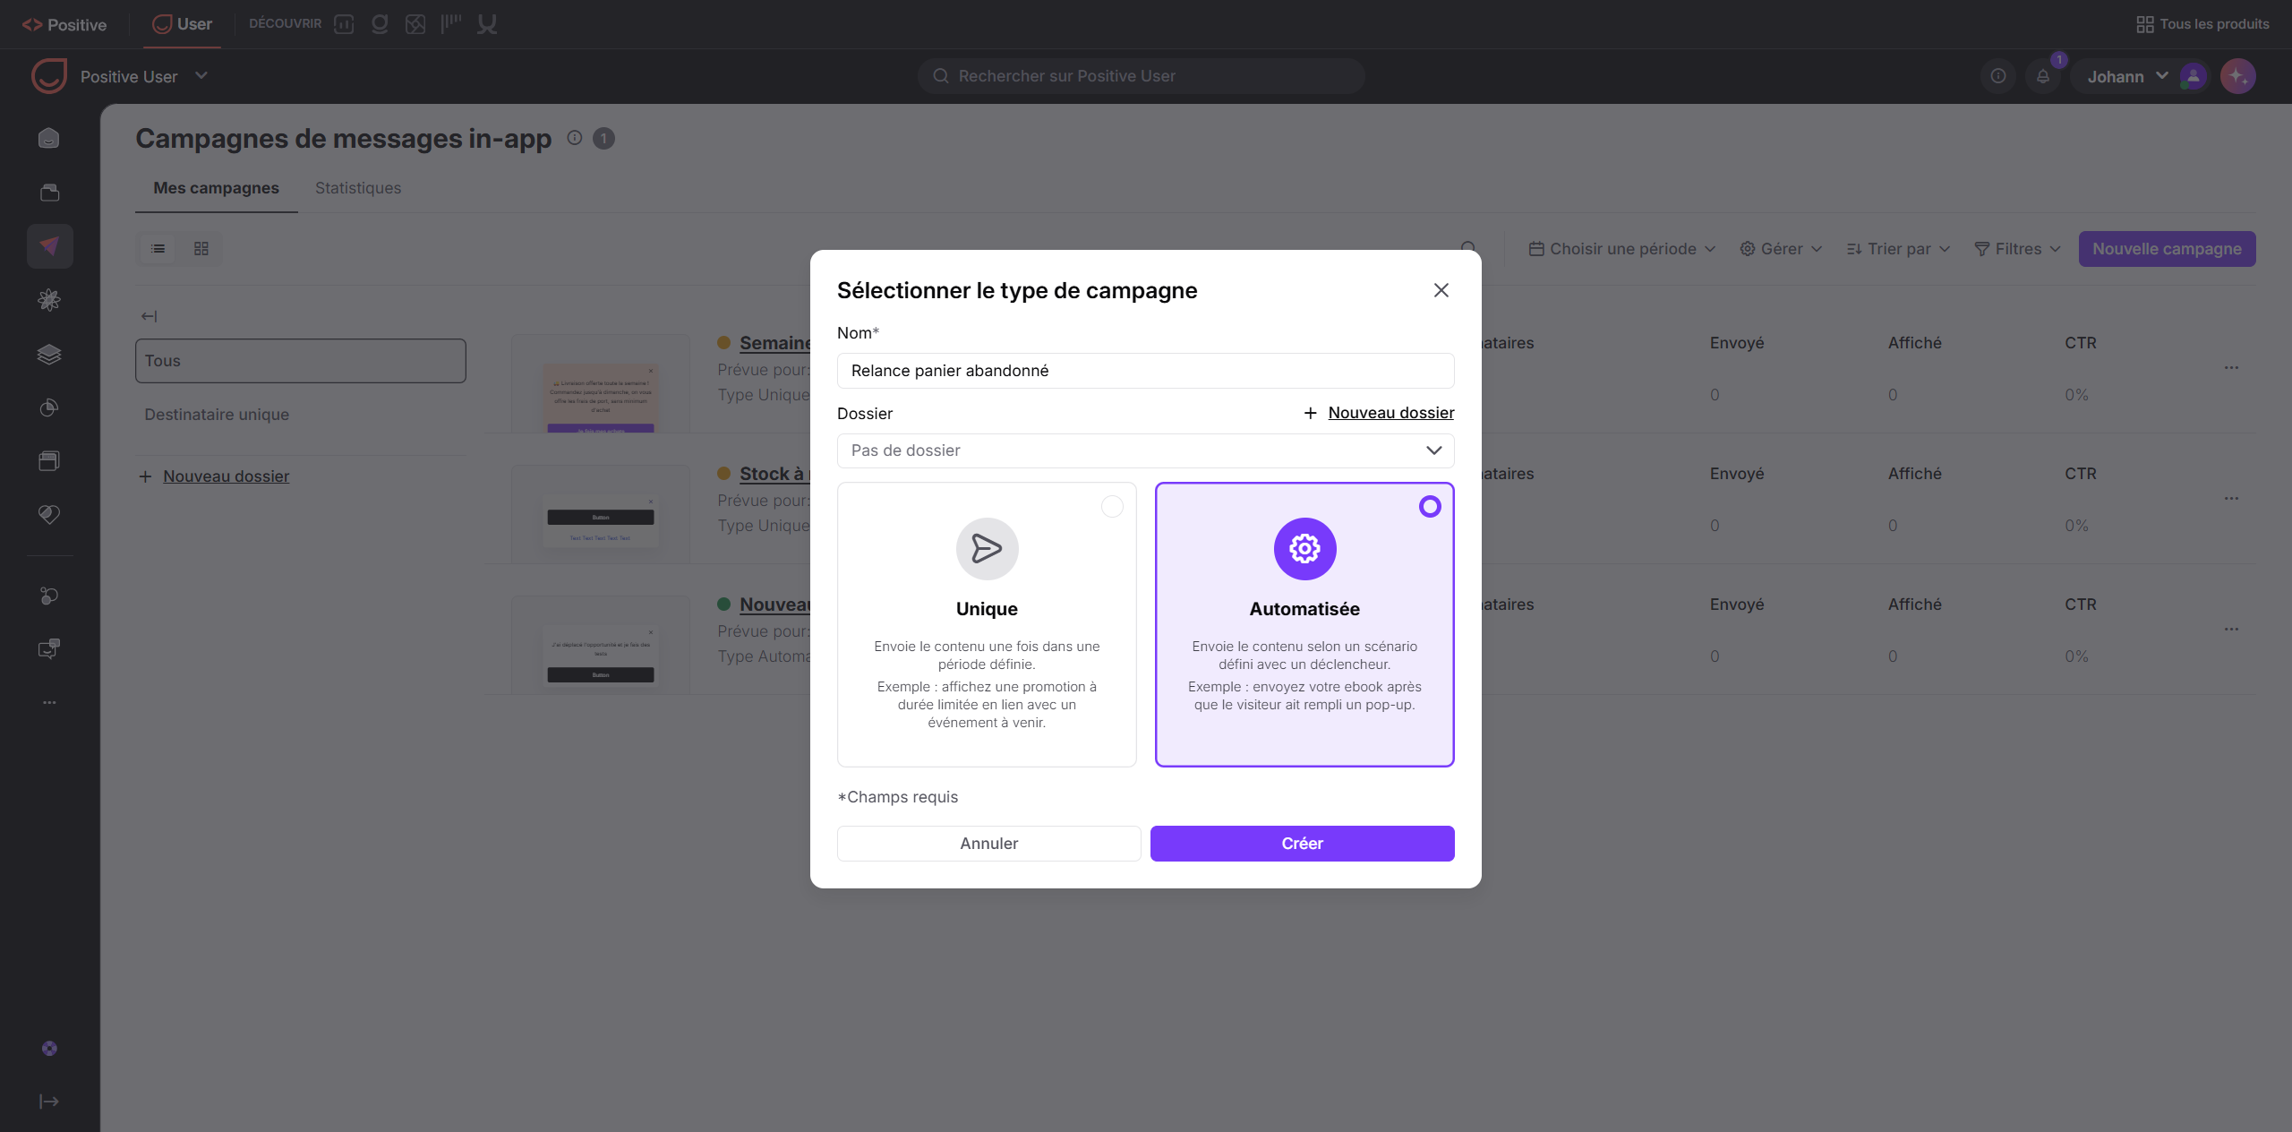
Task: Switch to the Statistiques tab
Action: 358,188
